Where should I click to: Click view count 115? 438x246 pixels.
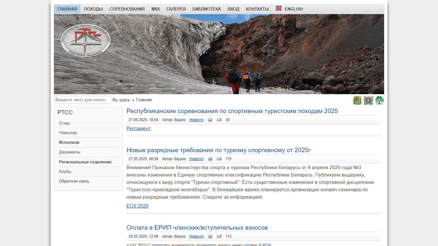228,159
